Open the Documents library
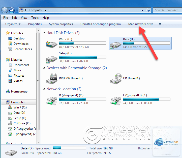The width and height of the screenshot is (182, 158). tap(21, 65)
